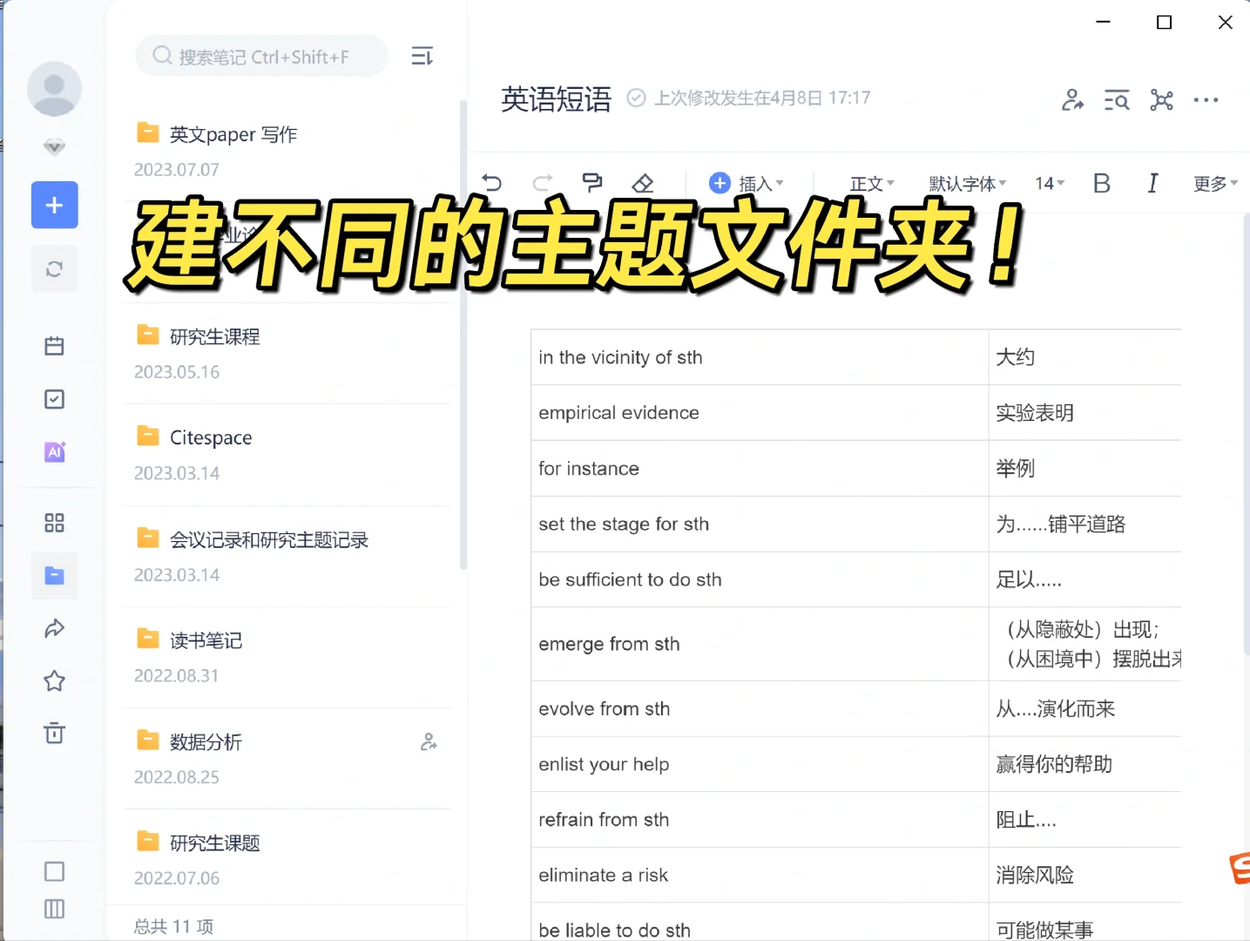Toggle the note list sort order
This screenshot has width=1250, height=941.
click(x=422, y=55)
